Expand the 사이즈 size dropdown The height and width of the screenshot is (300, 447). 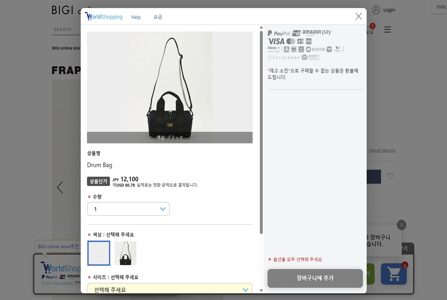pyautogui.click(x=170, y=289)
